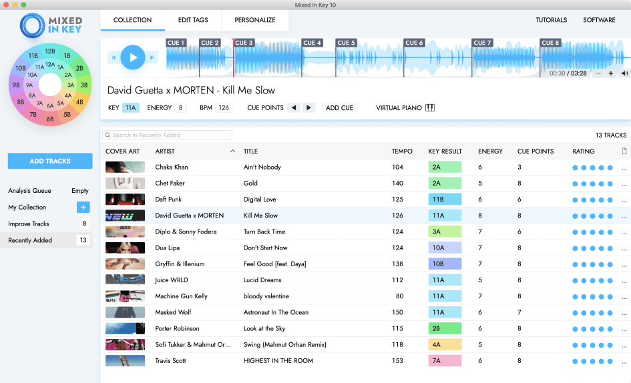This screenshot has width=631, height=383.
Task: Sort by Cue Points column header
Action: tap(536, 151)
